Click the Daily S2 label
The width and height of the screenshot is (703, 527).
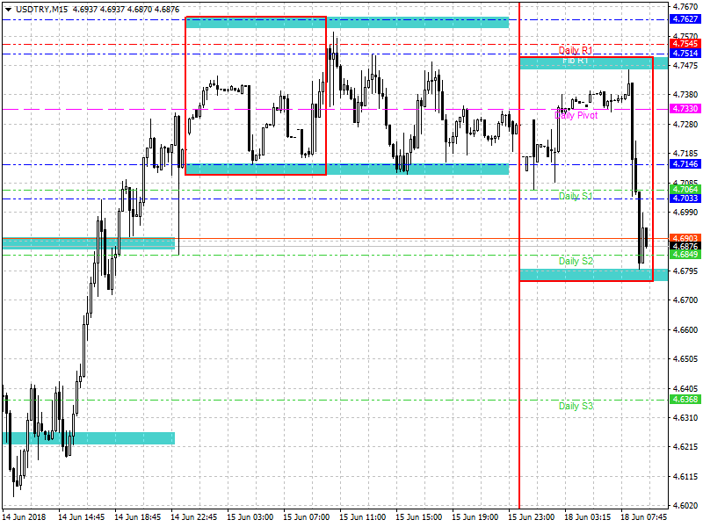click(x=576, y=261)
